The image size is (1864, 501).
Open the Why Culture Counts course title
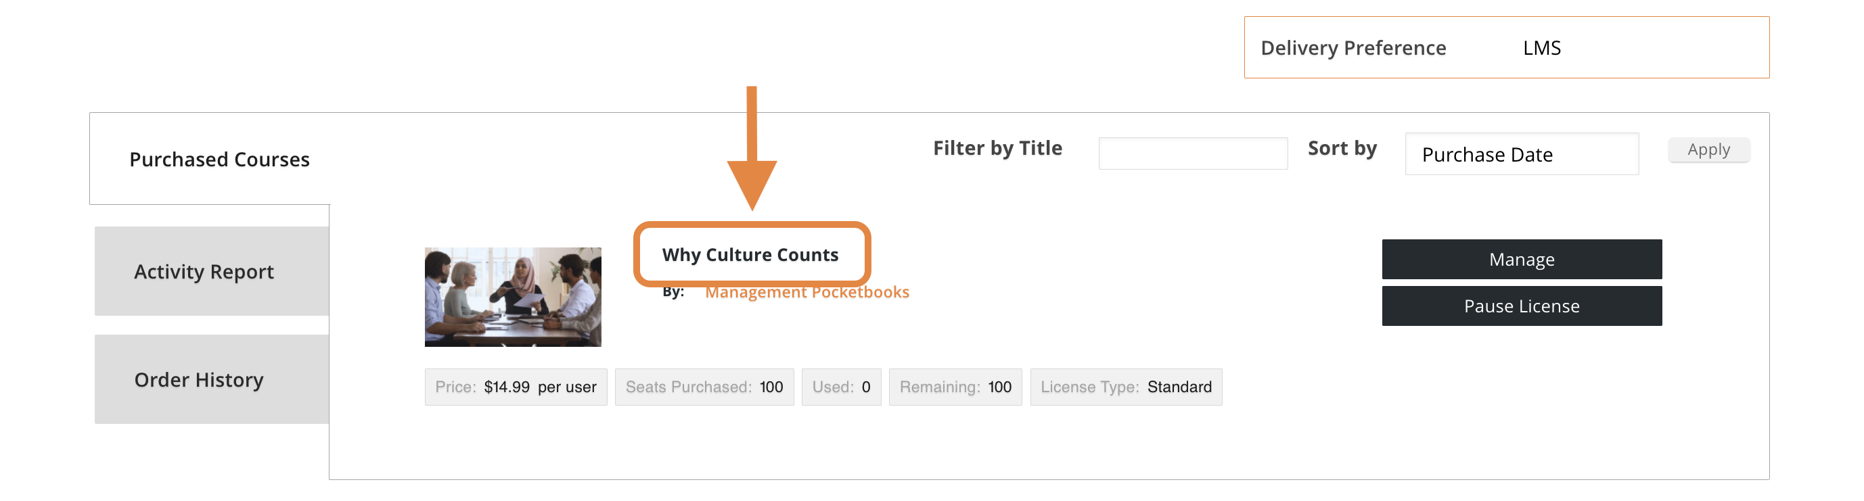[750, 254]
